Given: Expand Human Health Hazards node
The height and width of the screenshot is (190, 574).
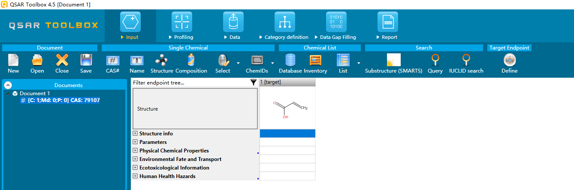Looking at the screenshot, I should click(135, 176).
